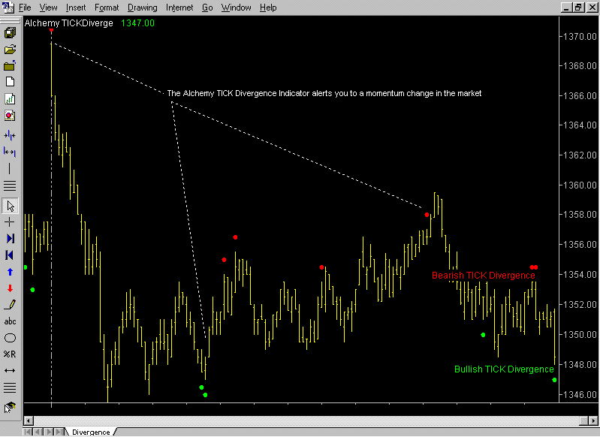The image size is (600, 437).
Task: Jump forward with the blue skip-to-end icon
Action: tap(10, 239)
